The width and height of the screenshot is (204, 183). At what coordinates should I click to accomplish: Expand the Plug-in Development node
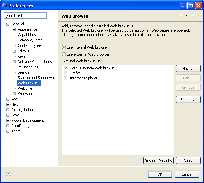point(8,120)
